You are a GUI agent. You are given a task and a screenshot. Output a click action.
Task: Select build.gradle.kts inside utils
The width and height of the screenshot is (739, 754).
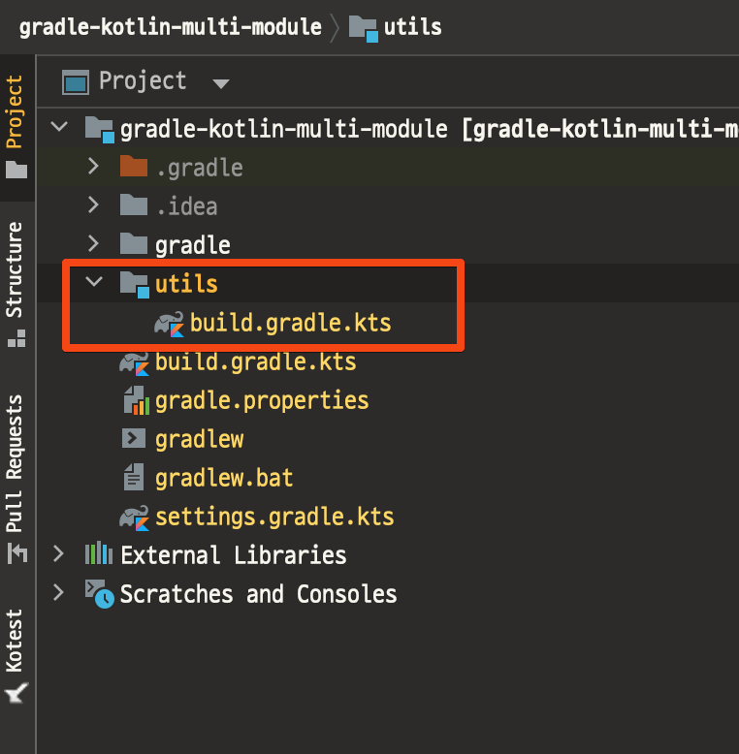point(291,322)
